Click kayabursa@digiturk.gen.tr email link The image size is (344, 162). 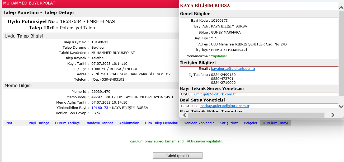(x=233, y=69)
